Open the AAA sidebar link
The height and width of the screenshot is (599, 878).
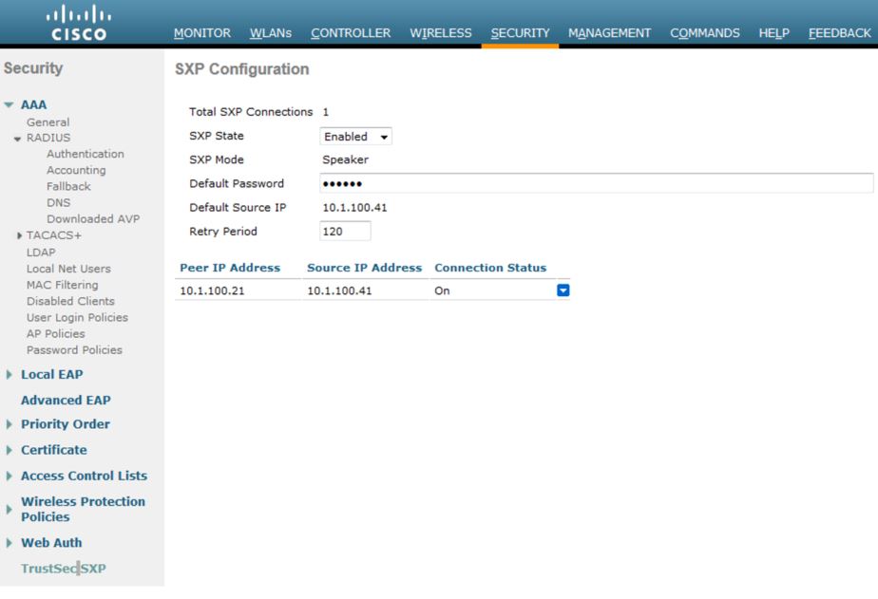tap(33, 104)
